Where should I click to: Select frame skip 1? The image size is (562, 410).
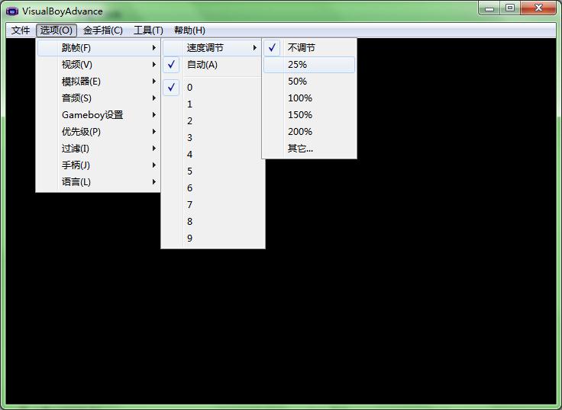[x=213, y=104]
